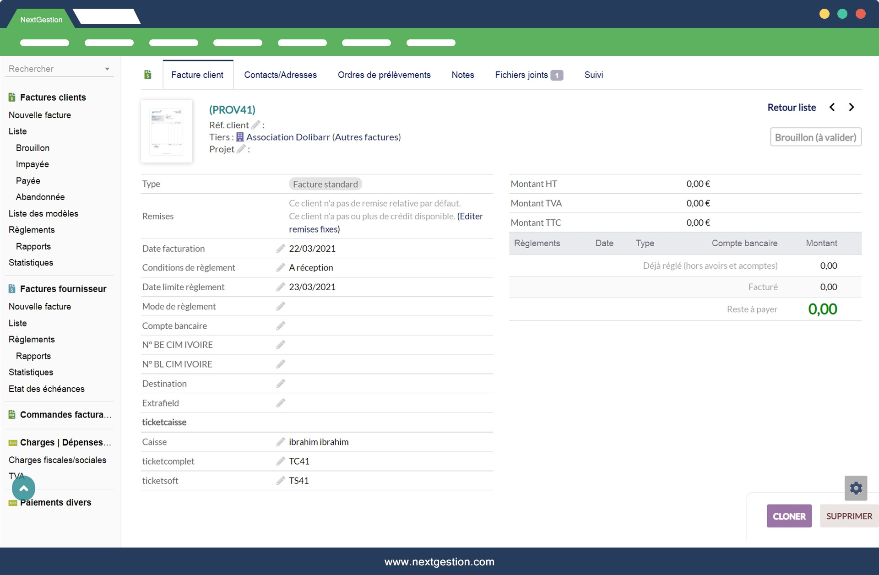
Task: Edit Conditions de règlement via pencil icon
Action: [281, 268]
